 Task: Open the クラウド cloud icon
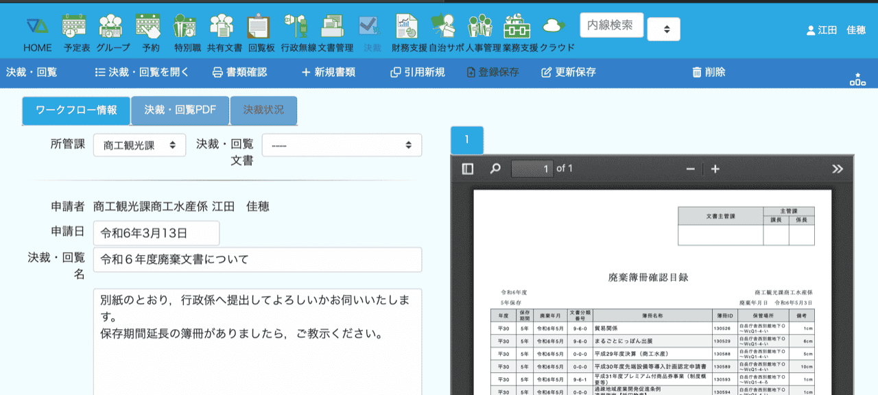pos(553,27)
